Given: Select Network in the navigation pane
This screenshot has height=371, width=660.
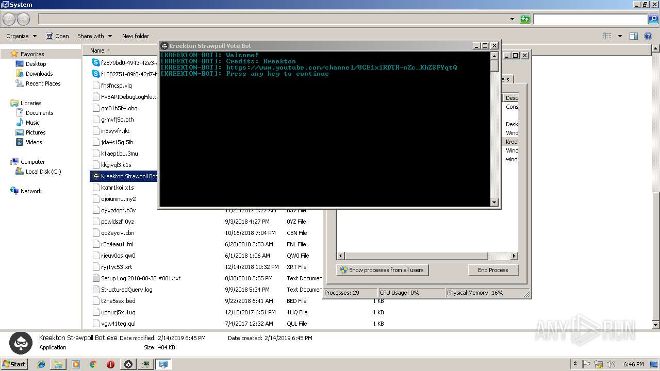Looking at the screenshot, I should (31, 191).
